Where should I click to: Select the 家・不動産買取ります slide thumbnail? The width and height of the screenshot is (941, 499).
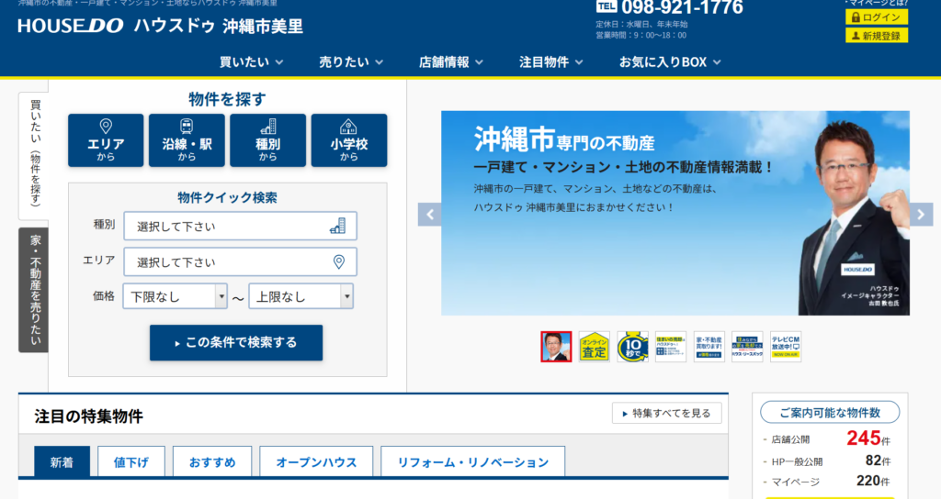709,347
